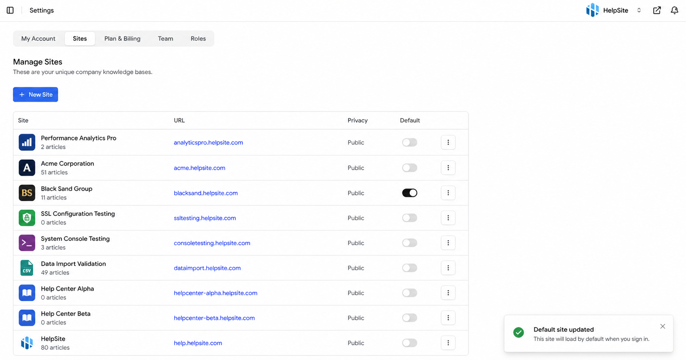This screenshot has height=360, width=686.
Task: Visit dataimport.helpsite.com link
Action: click(x=207, y=268)
